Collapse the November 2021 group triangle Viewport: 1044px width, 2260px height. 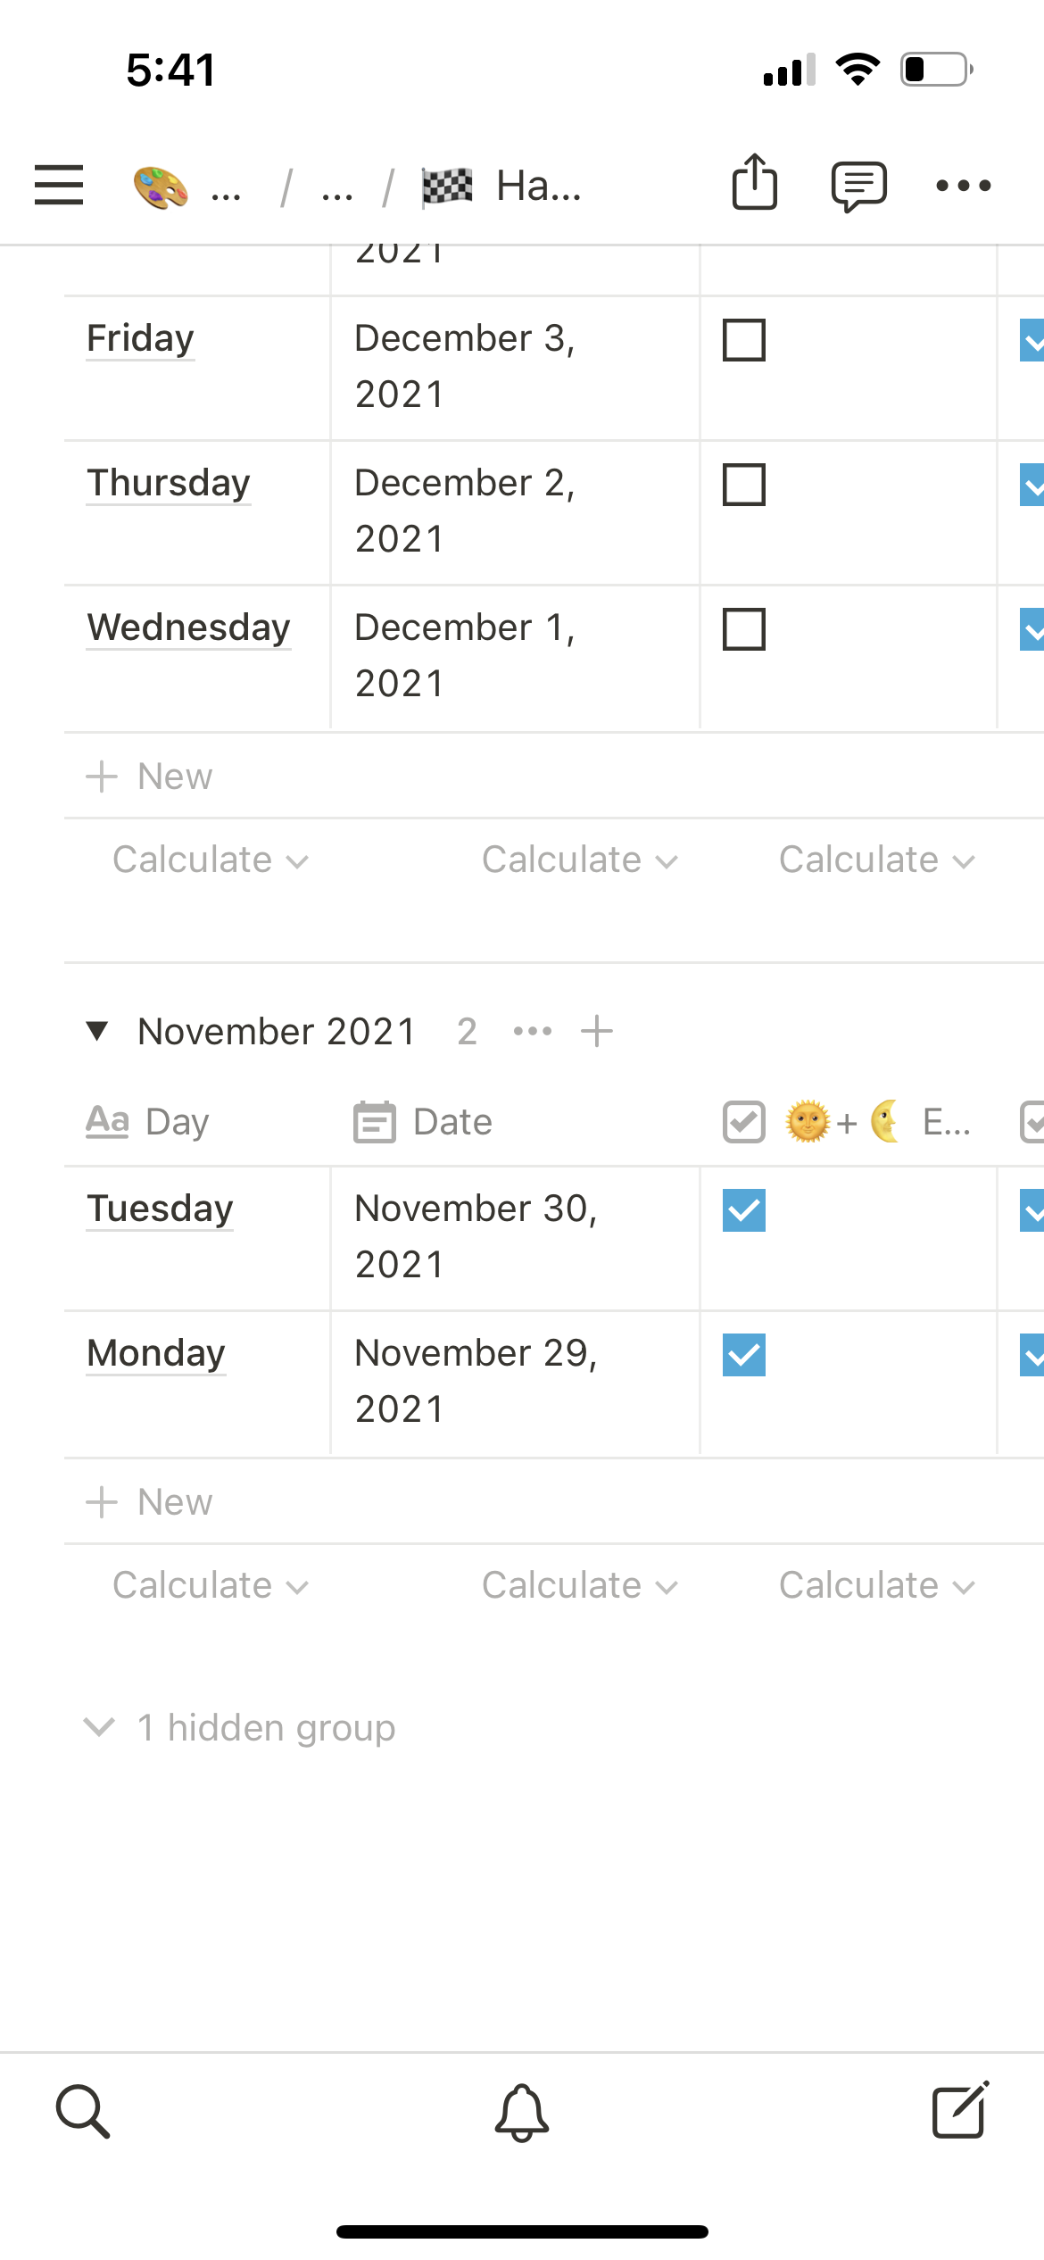(x=97, y=1032)
